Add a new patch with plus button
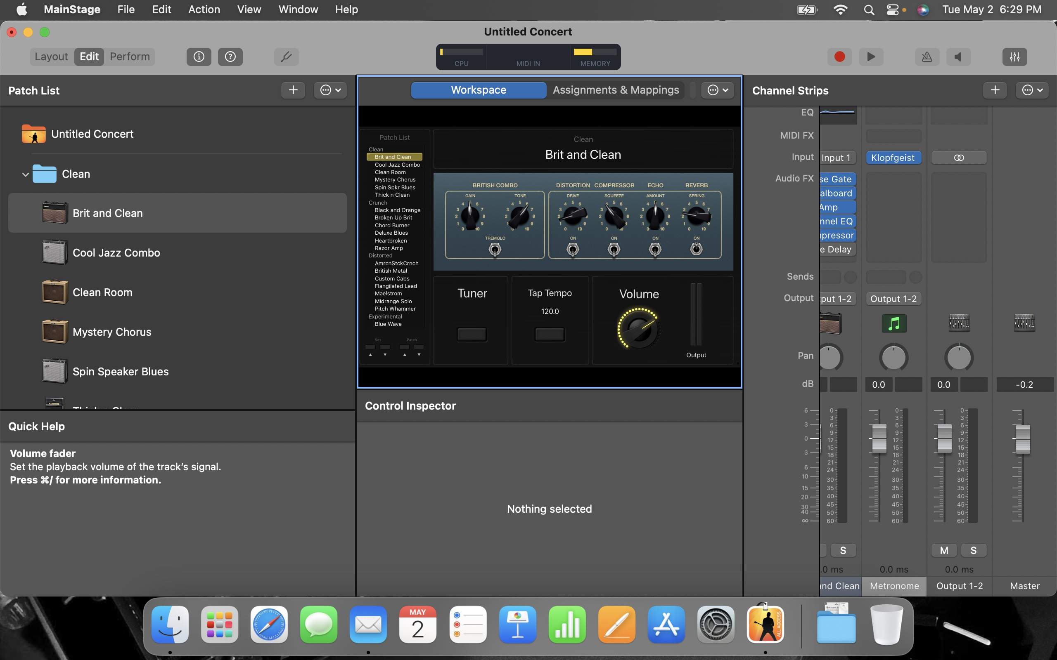Screen dimensions: 1057x660 tap(293, 90)
